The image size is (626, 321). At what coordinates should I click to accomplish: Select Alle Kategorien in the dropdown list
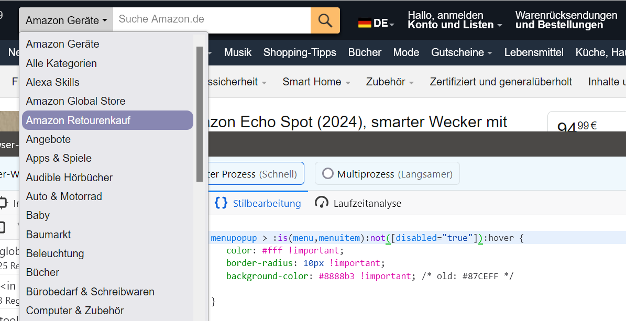pyautogui.click(x=61, y=63)
